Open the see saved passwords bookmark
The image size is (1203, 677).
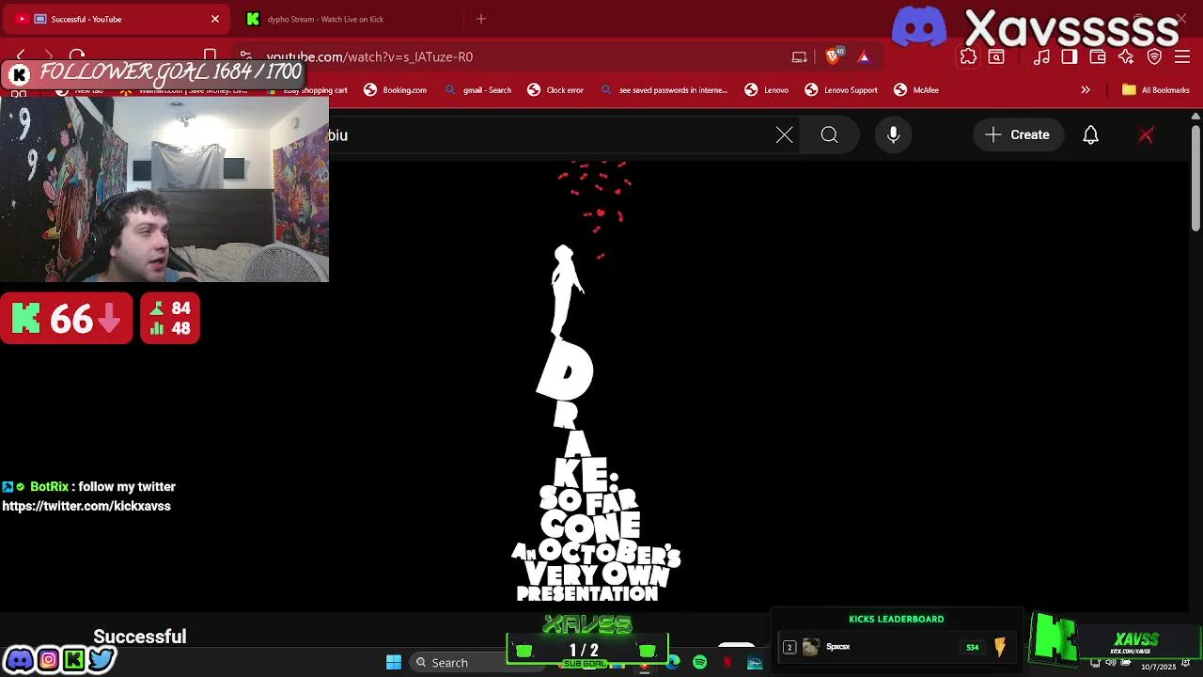pos(664,90)
